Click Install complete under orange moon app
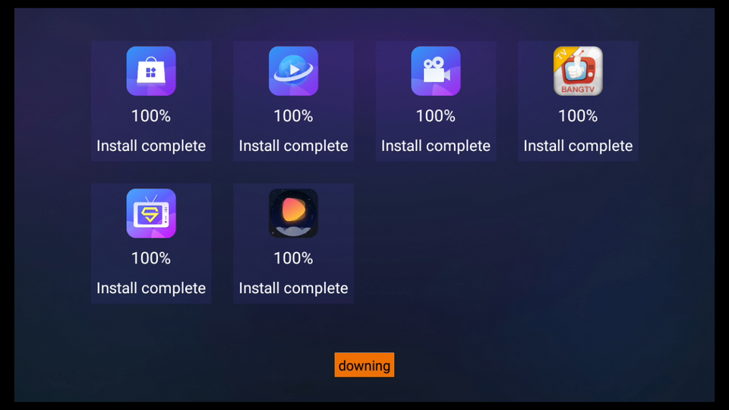The width and height of the screenshot is (729, 410). click(293, 289)
